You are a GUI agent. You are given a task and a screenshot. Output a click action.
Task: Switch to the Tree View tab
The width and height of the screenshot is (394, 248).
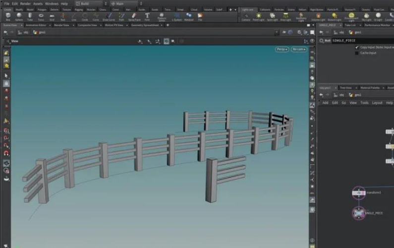346,88
